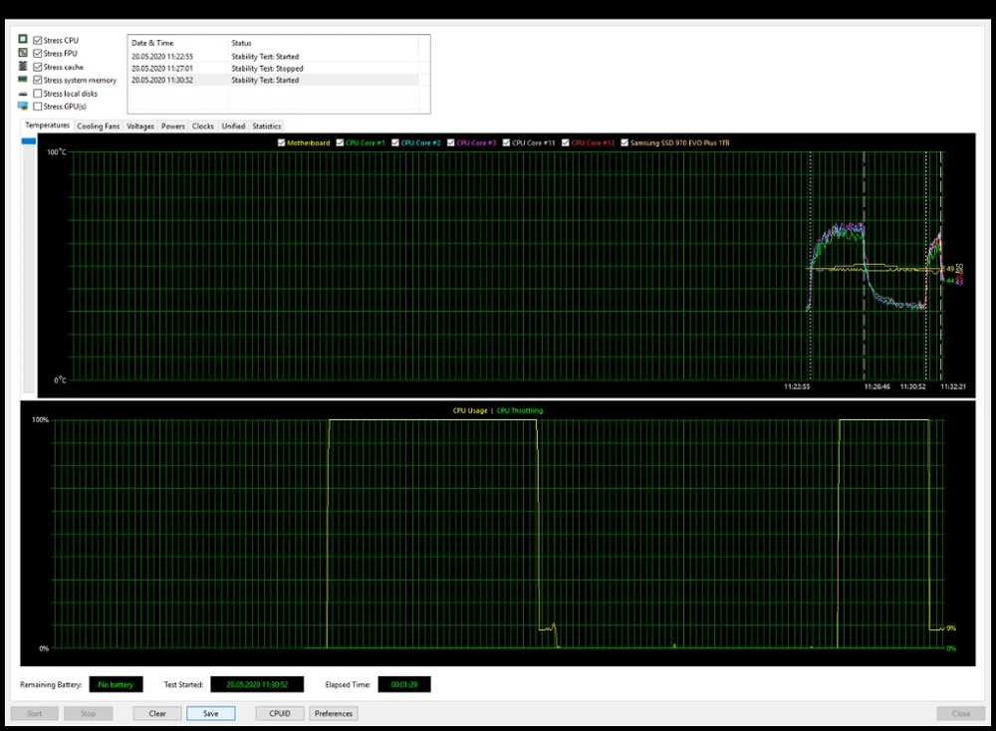Uncheck the Stress system memory option
Viewport: 996px width, 731px height.
click(x=38, y=80)
